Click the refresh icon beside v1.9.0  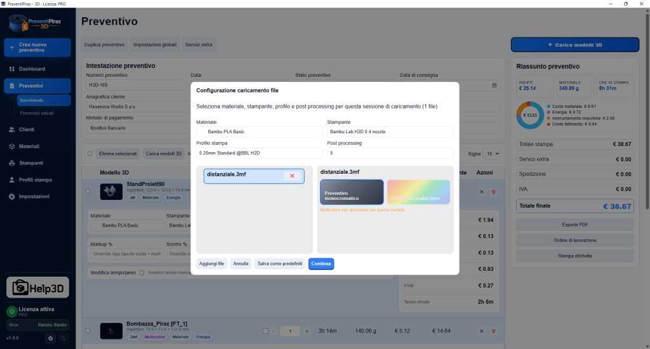click(x=63, y=338)
